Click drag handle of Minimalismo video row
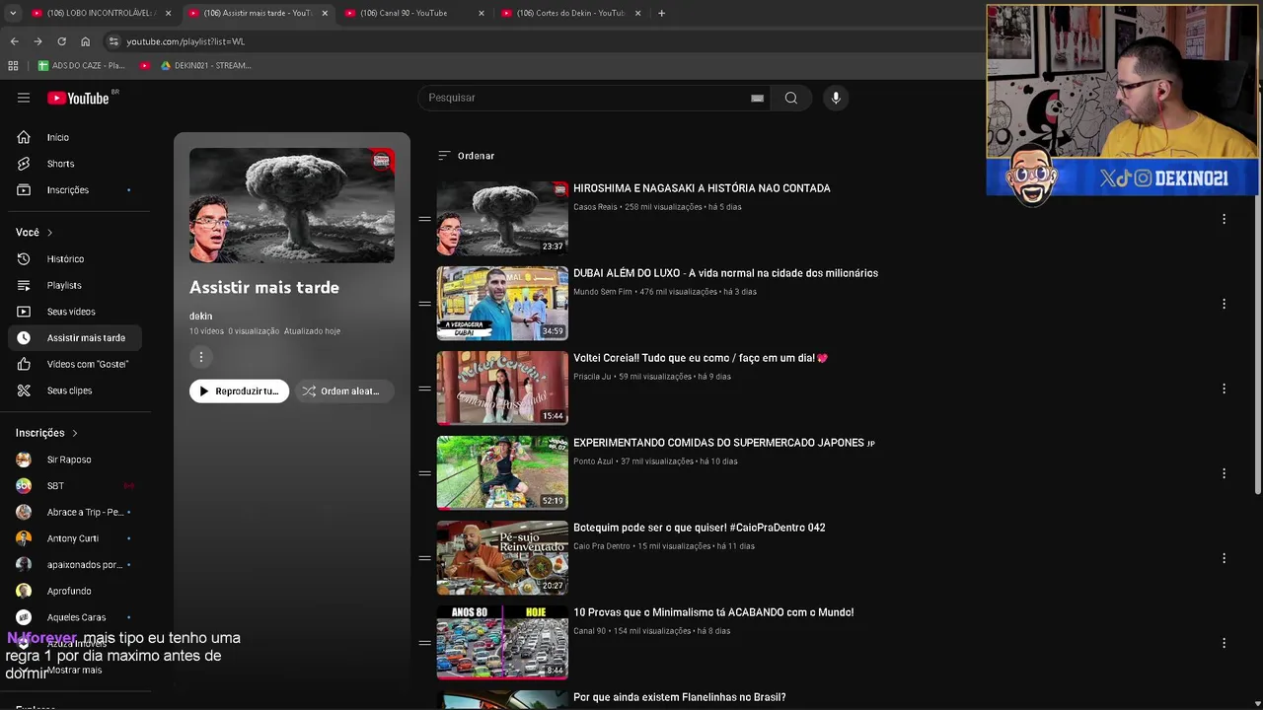 point(424,643)
